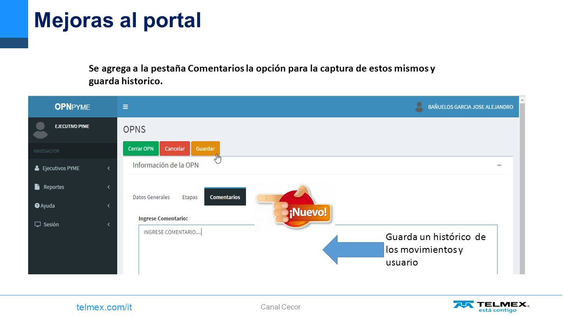Open the Ayuda navigation item

click(73, 205)
